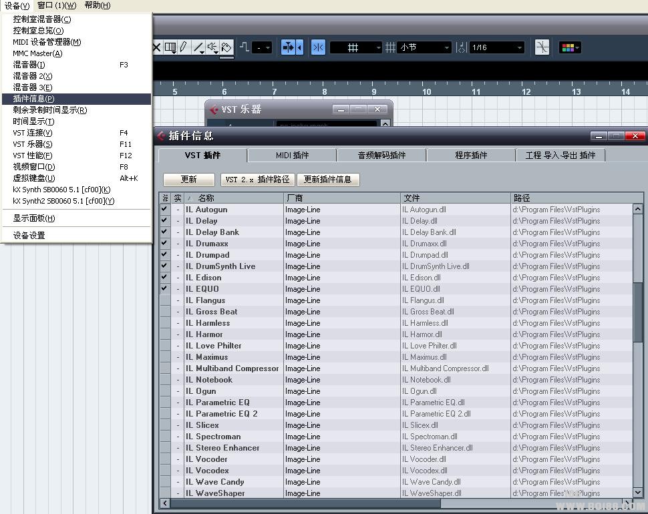Click the 更新 button
Image resolution: width=648 pixels, height=514 pixels.
click(189, 180)
